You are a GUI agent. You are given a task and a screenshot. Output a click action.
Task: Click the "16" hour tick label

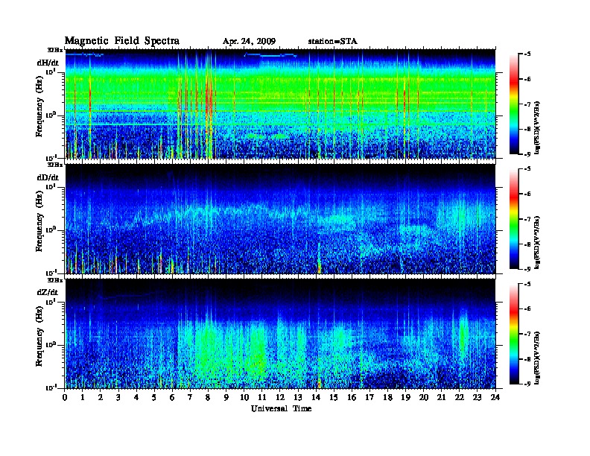click(352, 398)
